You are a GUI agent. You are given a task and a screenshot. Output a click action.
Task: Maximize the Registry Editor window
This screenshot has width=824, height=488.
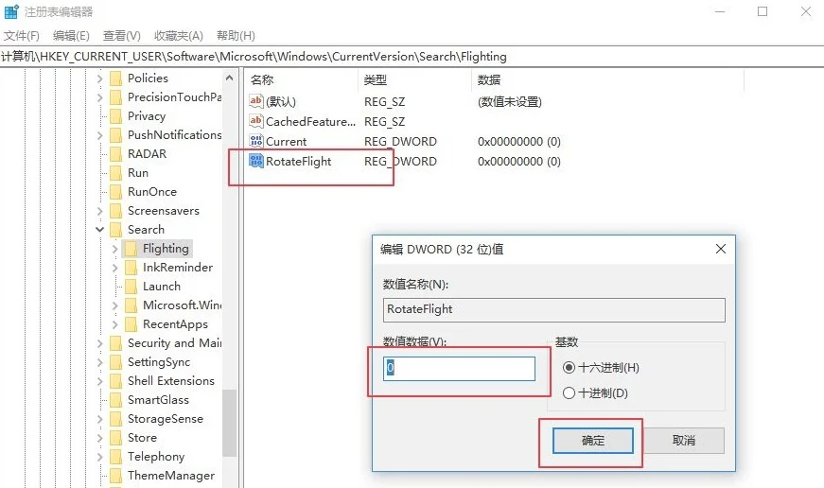(763, 11)
